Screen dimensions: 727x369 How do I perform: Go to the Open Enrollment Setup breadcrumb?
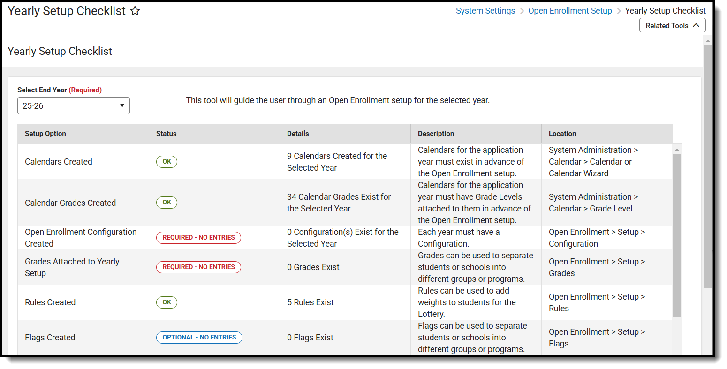click(570, 11)
